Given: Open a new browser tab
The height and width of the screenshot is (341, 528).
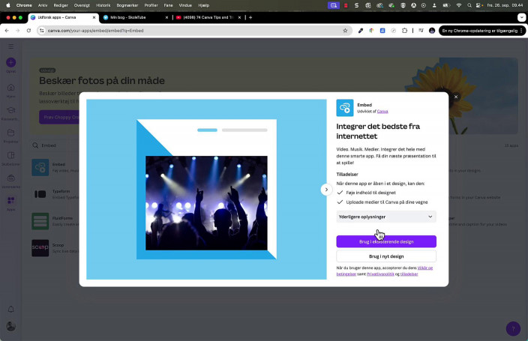Looking at the screenshot, I should (250, 17).
